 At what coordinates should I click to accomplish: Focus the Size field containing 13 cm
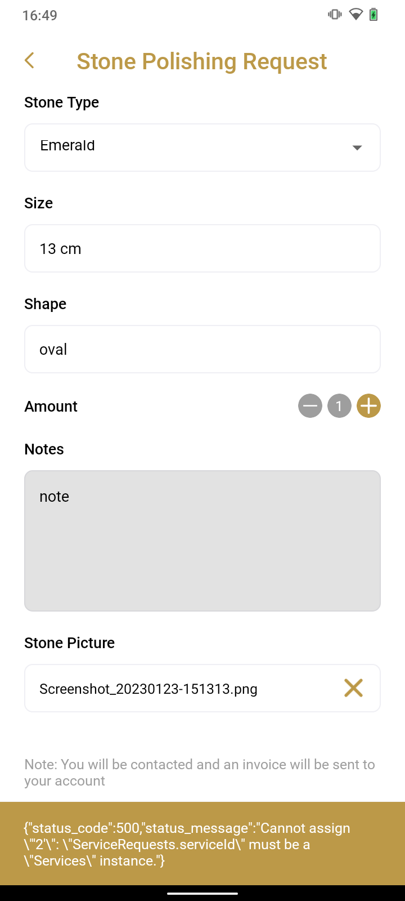pos(202,248)
